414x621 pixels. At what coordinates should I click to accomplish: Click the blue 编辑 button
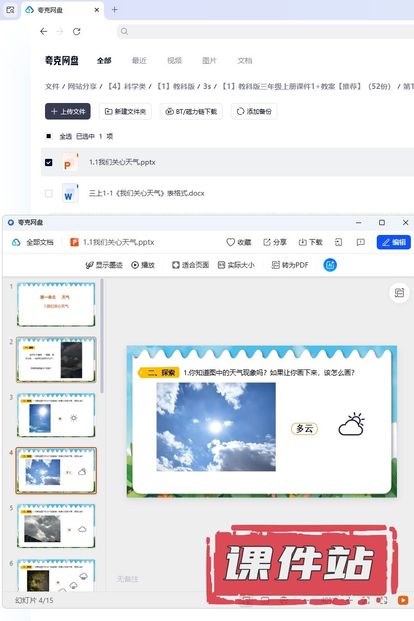click(x=393, y=242)
